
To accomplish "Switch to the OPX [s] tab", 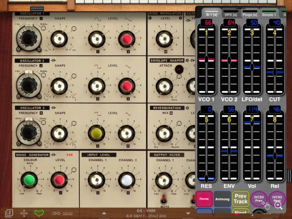I will (231, 15).
